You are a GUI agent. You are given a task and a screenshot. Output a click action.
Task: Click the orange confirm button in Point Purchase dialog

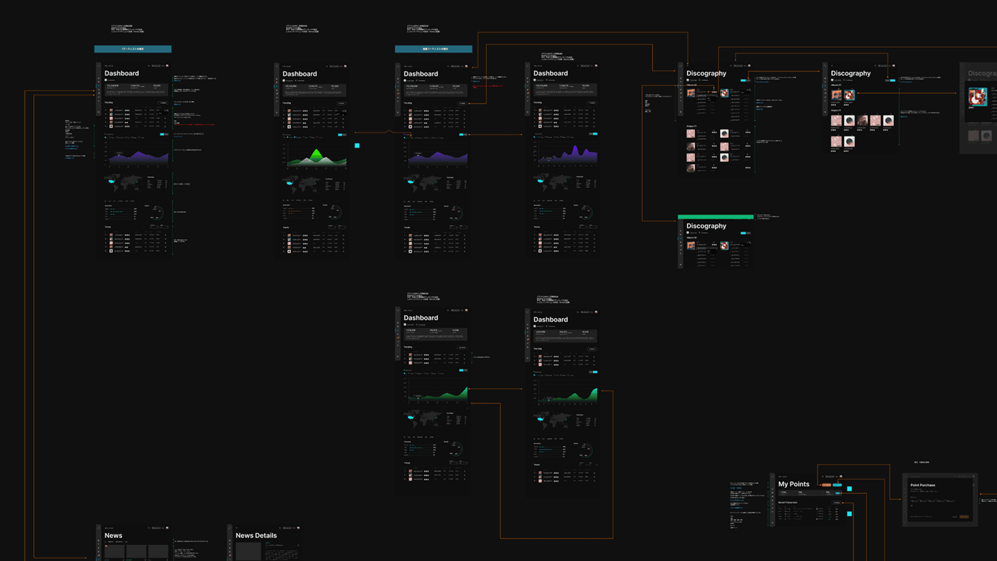click(964, 517)
